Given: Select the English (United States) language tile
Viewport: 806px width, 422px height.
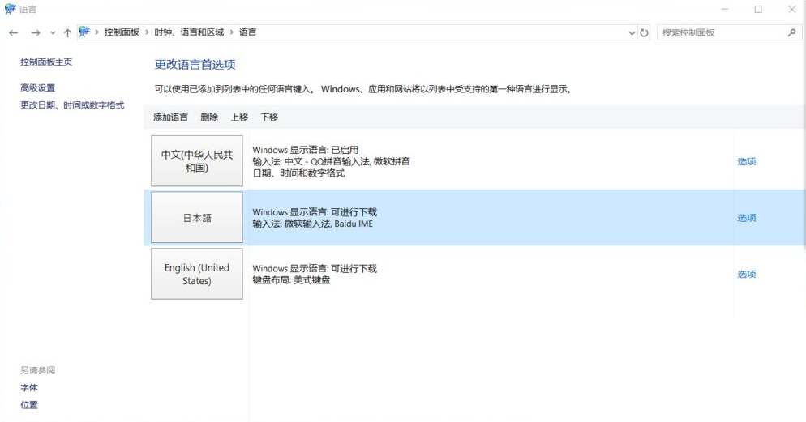Looking at the screenshot, I should [x=197, y=275].
